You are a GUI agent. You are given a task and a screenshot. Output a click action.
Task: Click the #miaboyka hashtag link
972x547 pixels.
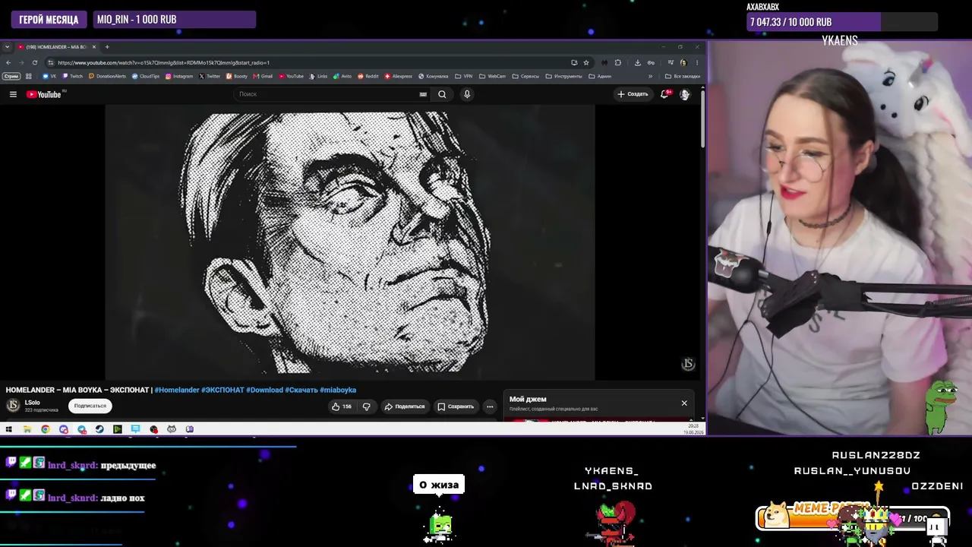pyautogui.click(x=338, y=390)
